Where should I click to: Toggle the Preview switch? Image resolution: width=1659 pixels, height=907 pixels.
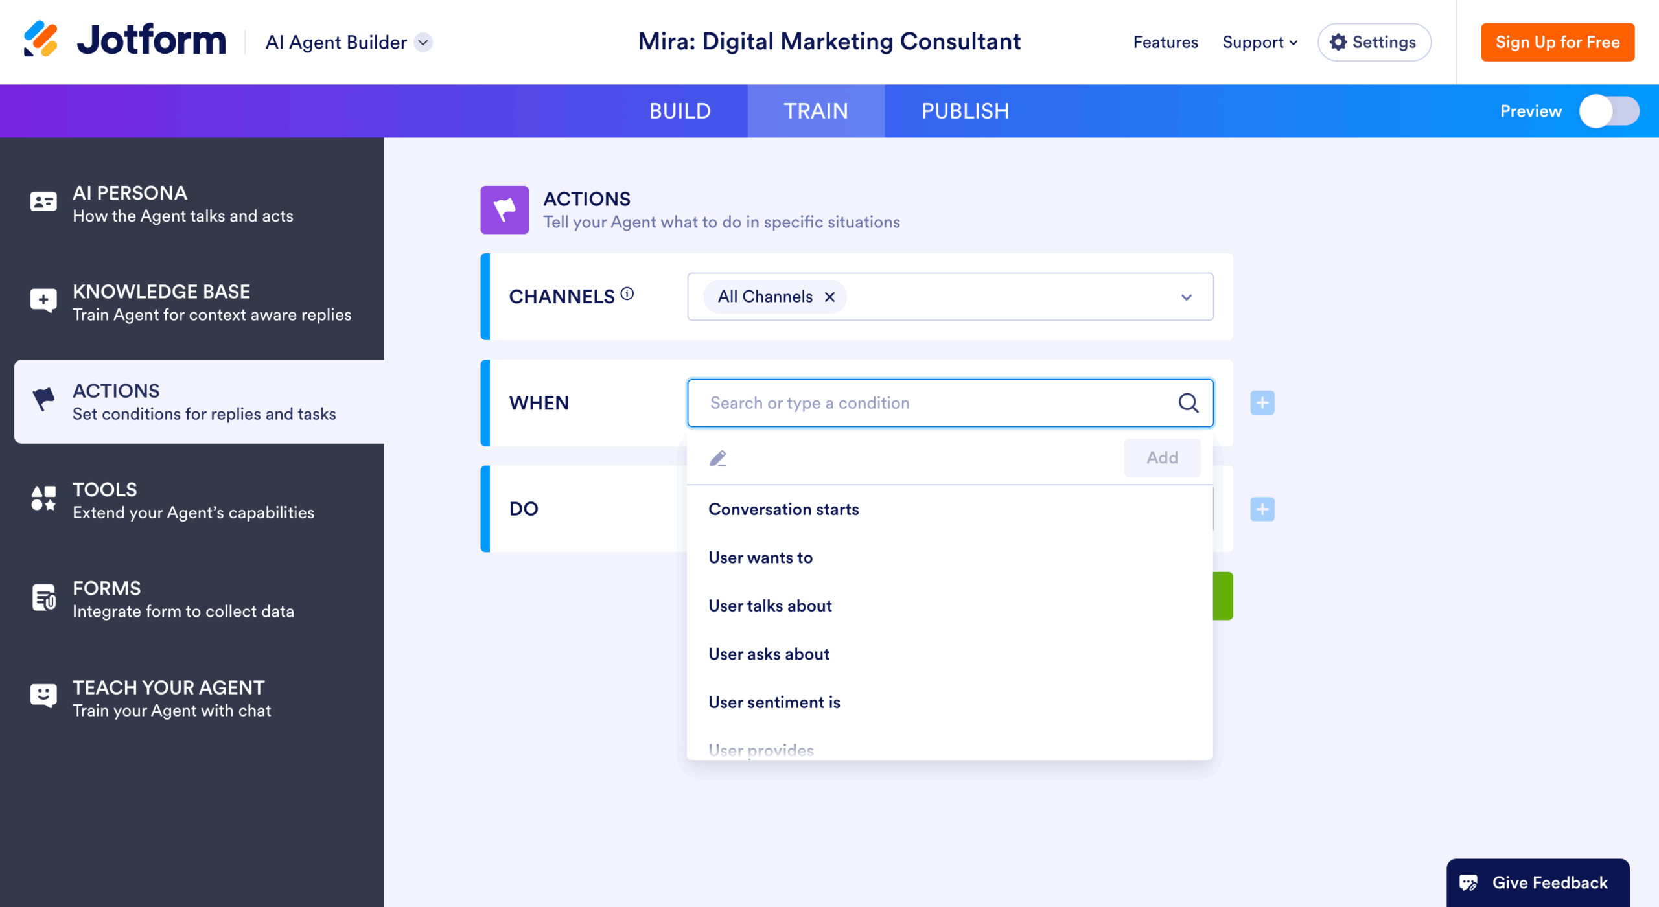pos(1610,111)
